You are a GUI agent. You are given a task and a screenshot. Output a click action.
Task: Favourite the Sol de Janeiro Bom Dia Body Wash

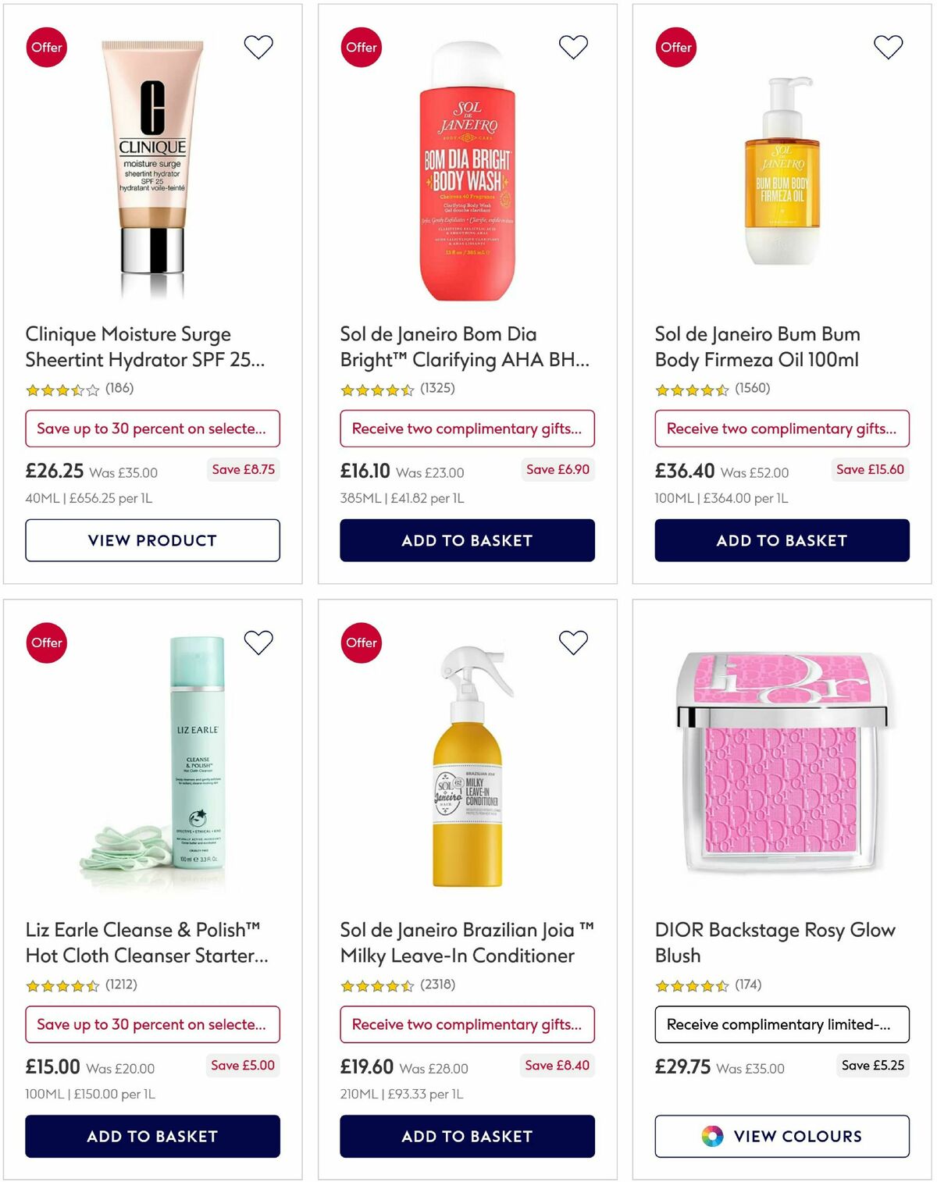pos(573,47)
